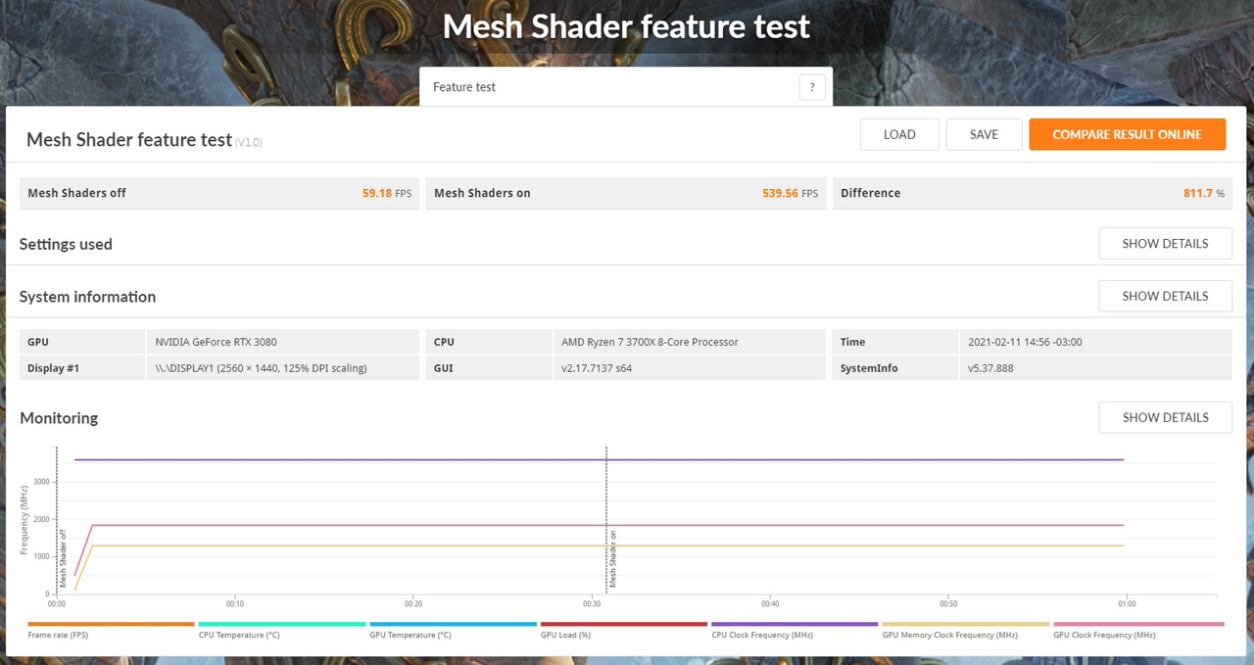
Task: Click the AMD Ryzen 7 3700X value
Action: (x=650, y=342)
